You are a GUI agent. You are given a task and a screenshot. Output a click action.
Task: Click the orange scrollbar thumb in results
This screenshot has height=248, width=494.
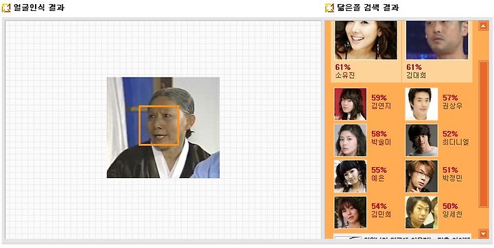483,134
